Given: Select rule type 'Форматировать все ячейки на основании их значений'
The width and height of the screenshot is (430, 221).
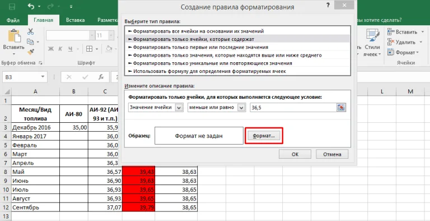Looking at the screenshot, I should [x=238, y=31].
